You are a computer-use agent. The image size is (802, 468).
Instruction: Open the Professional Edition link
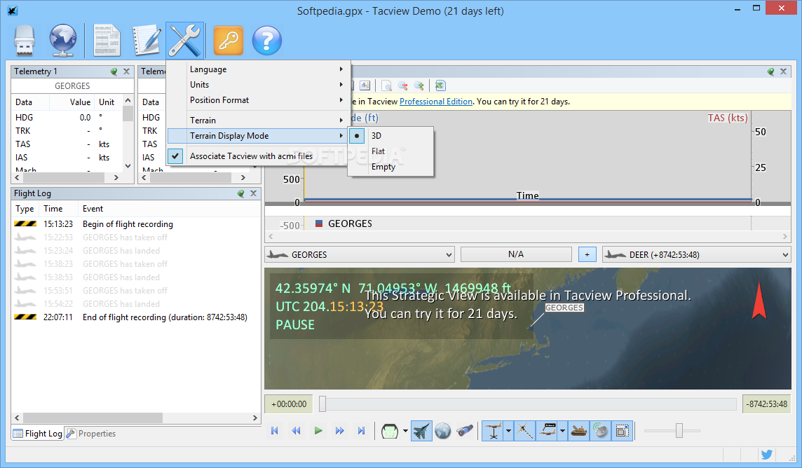pos(436,102)
